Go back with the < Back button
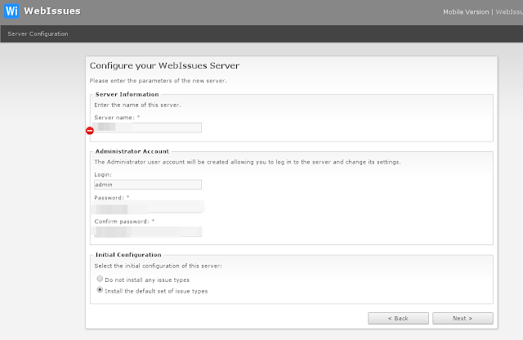 pyautogui.click(x=398, y=318)
